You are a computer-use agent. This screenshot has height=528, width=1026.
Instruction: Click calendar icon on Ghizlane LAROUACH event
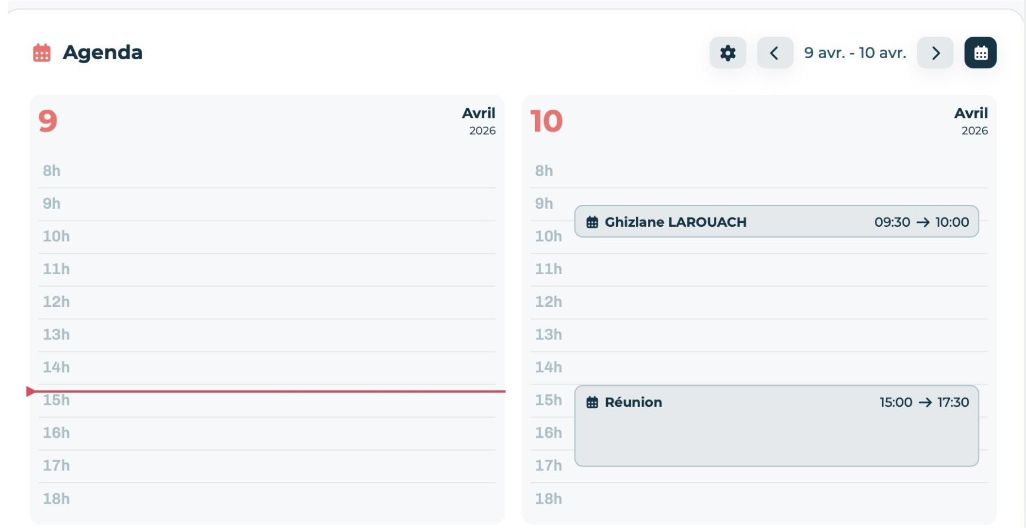[592, 222]
